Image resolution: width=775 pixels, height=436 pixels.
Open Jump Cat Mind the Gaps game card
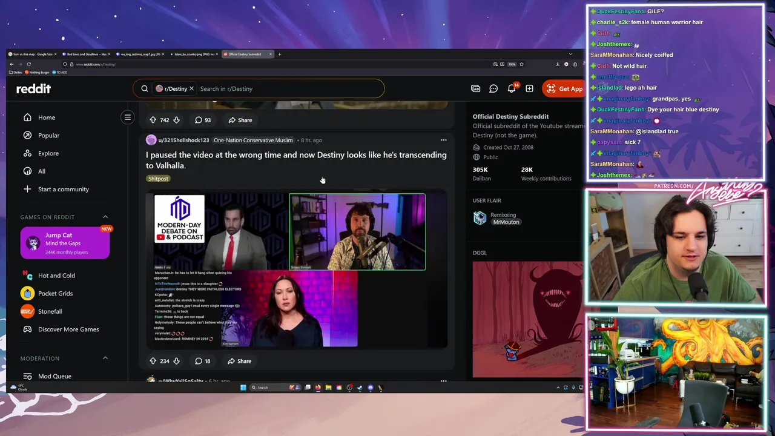[x=65, y=243]
